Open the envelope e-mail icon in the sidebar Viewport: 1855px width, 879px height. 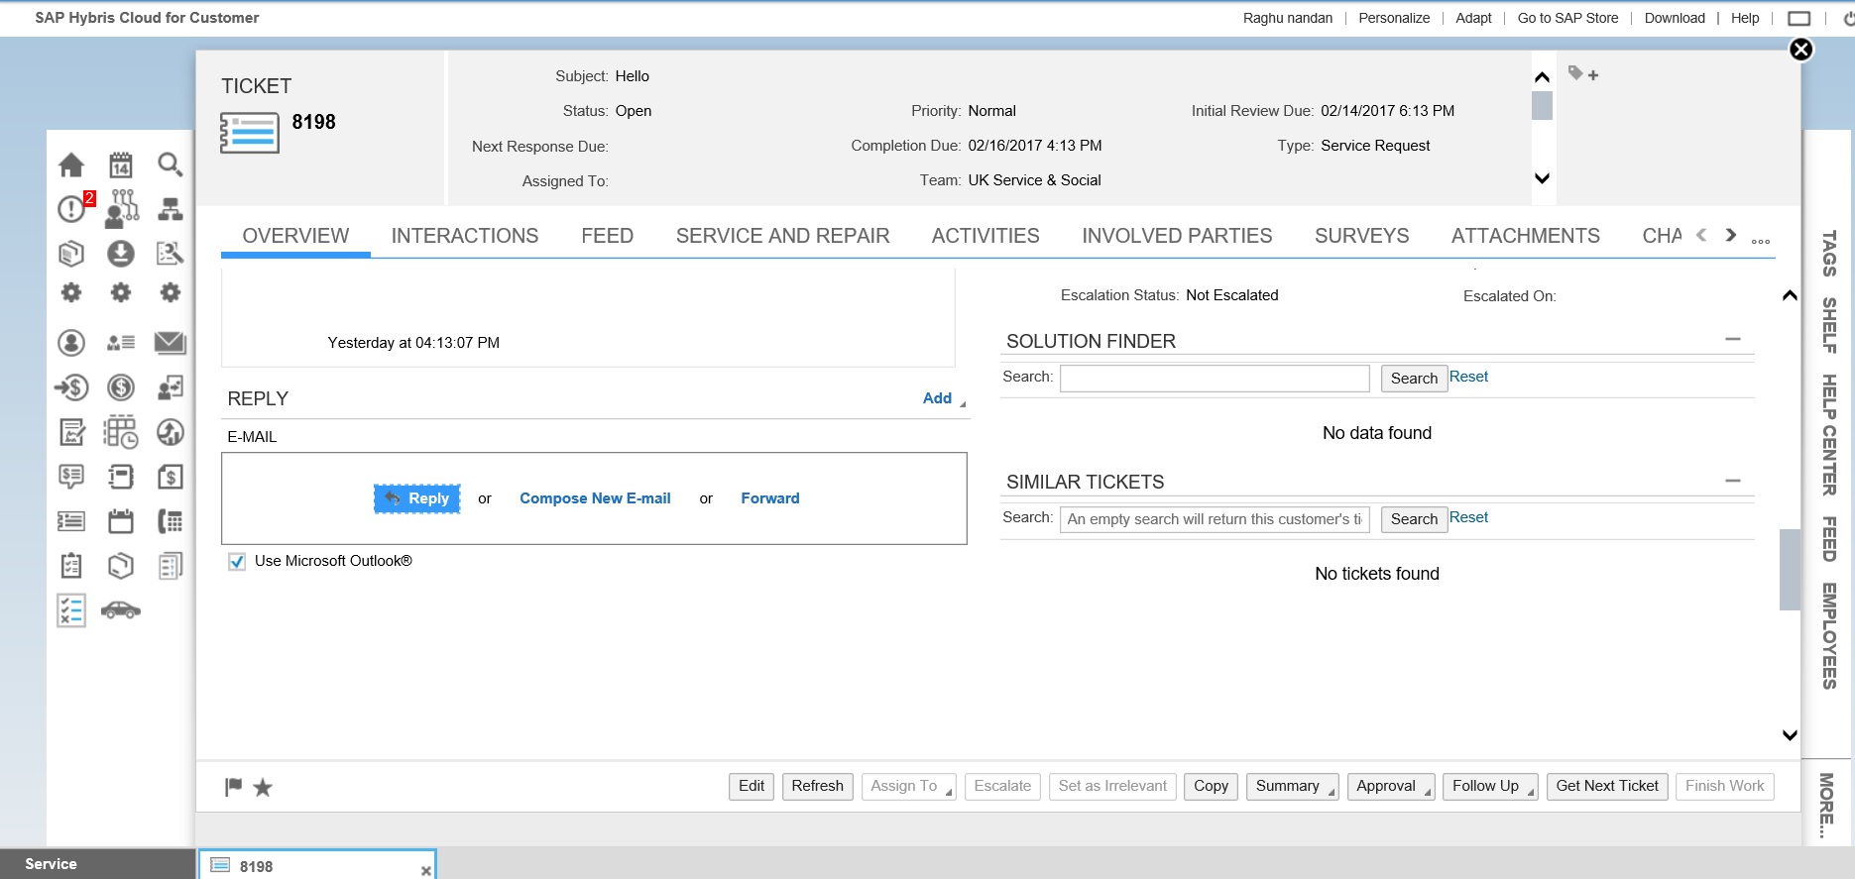click(x=171, y=343)
